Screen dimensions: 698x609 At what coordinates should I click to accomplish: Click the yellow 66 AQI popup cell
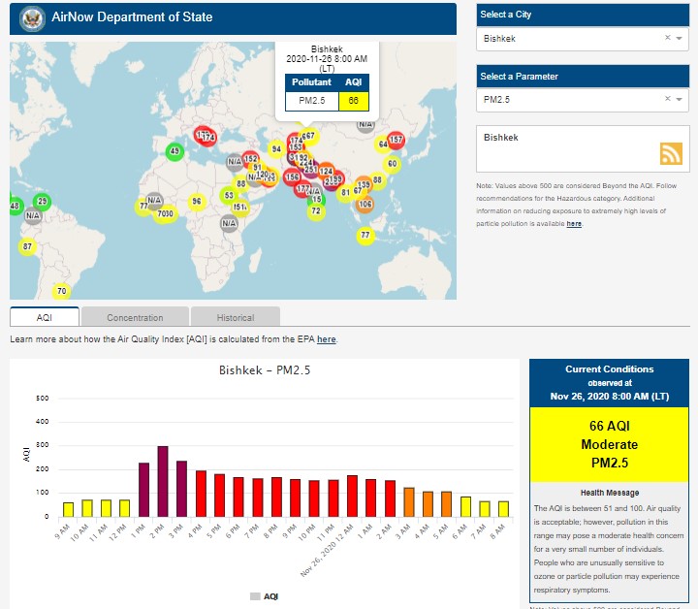click(353, 101)
